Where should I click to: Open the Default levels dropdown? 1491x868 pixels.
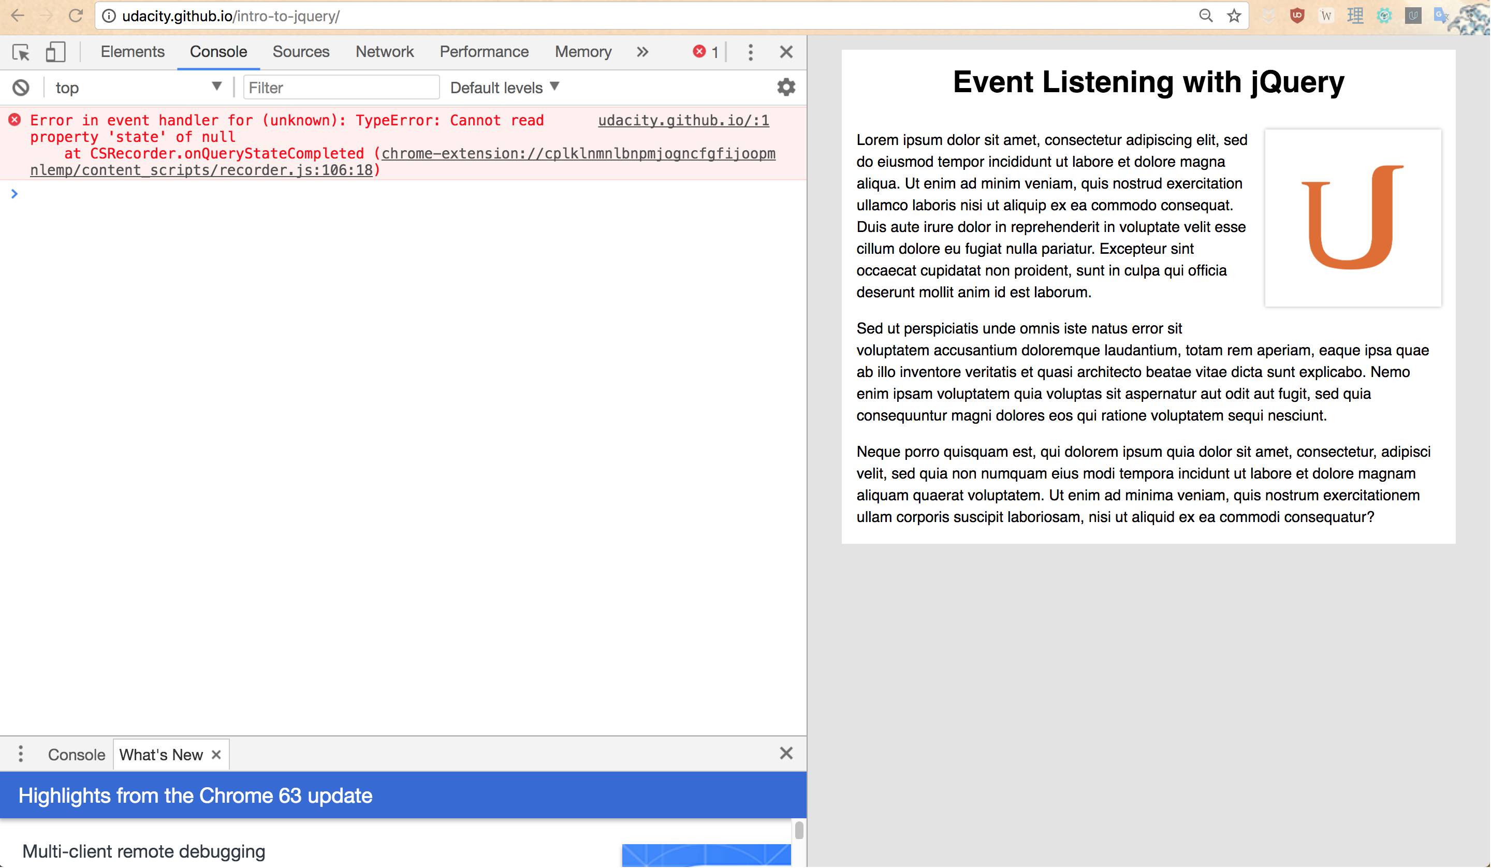(504, 88)
